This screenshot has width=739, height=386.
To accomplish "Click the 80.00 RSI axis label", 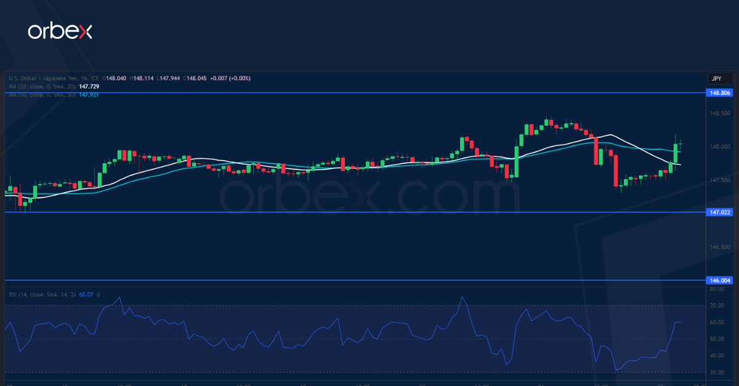I will click(x=716, y=289).
